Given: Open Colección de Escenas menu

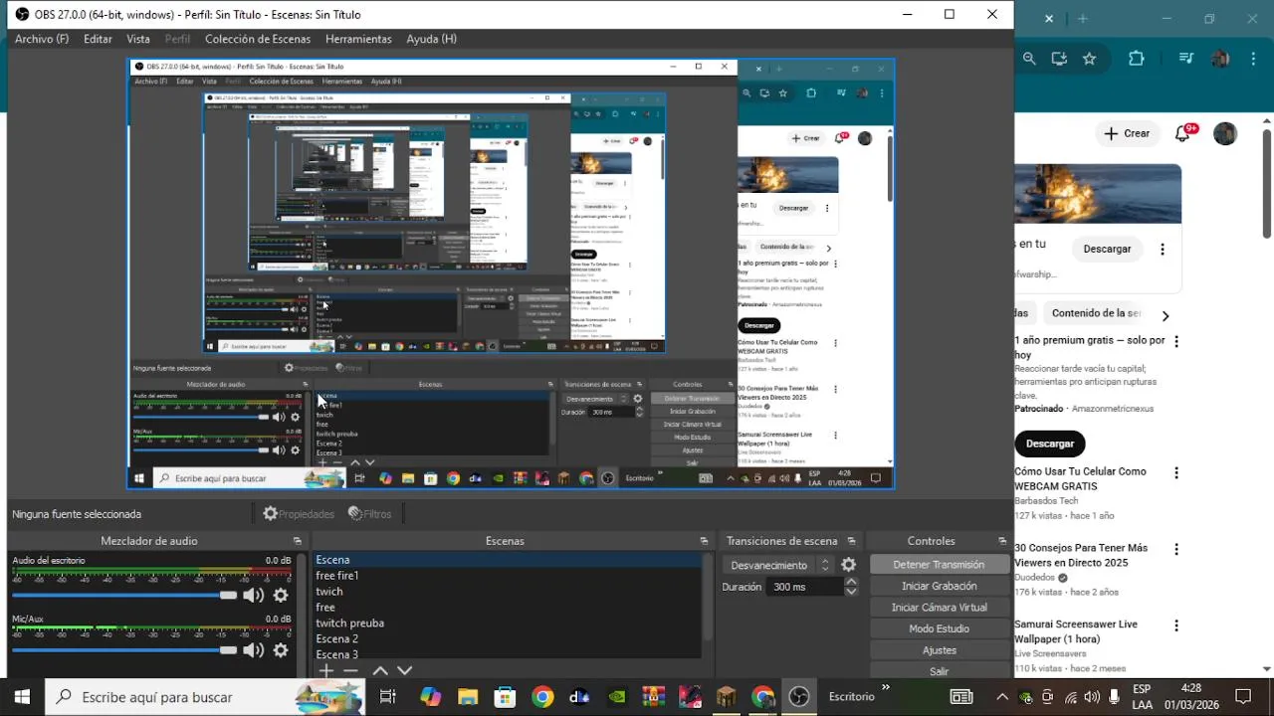Looking at the screenshot, I should click(258, 39).
